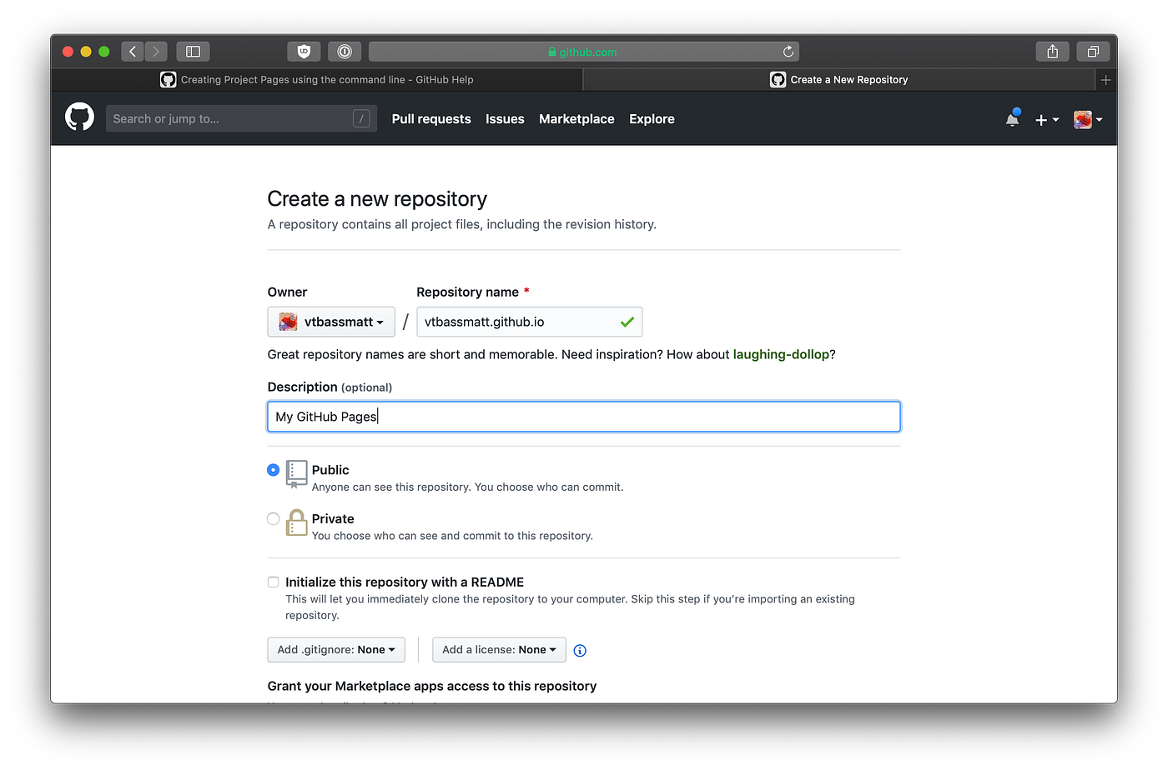This screenshot has height=770, width=1168.
Task: Open Issues in the nav
Action: point(505,119)
